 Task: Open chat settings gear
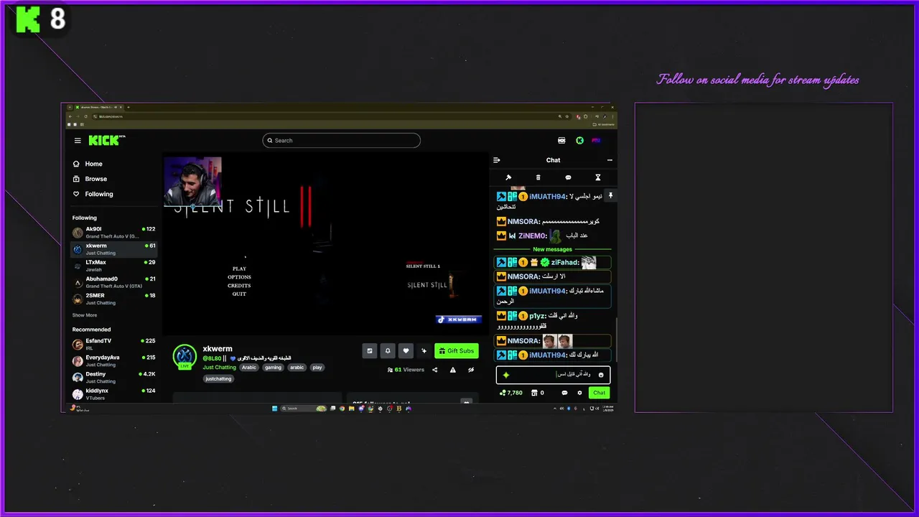(579, 393)
